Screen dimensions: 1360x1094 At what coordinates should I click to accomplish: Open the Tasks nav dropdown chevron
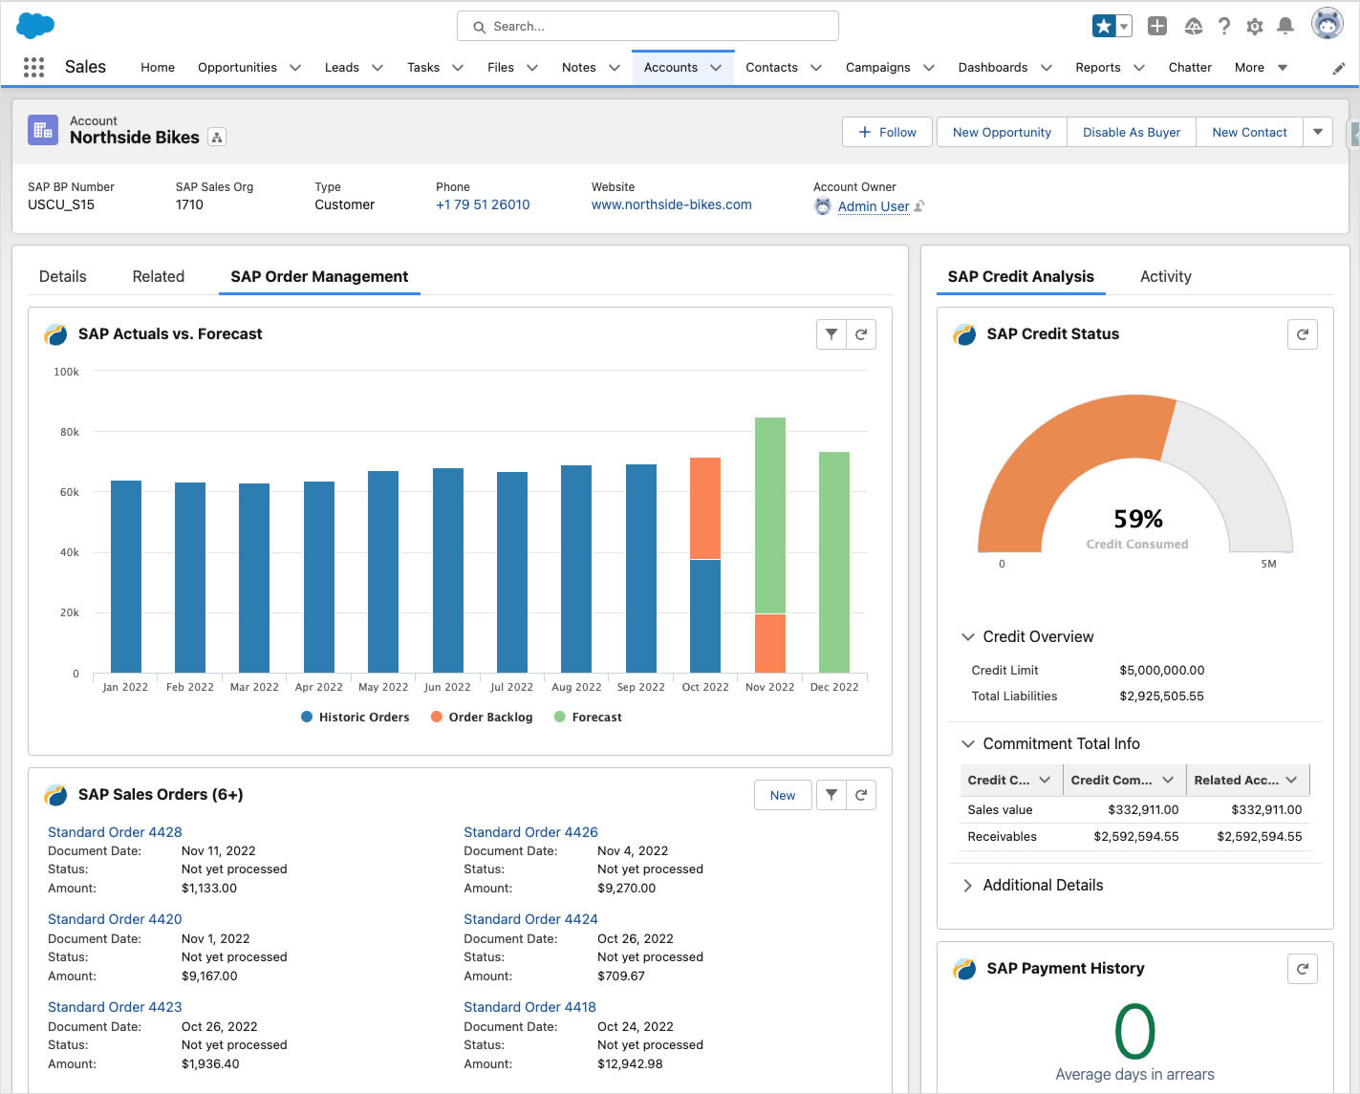click(458, 68)
